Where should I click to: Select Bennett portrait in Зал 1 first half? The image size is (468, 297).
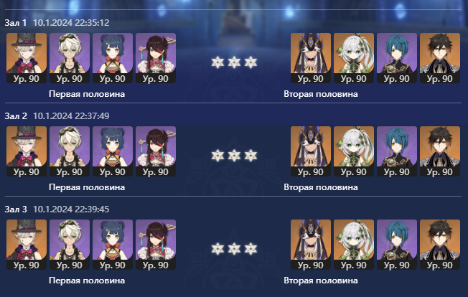pos(70,58)
